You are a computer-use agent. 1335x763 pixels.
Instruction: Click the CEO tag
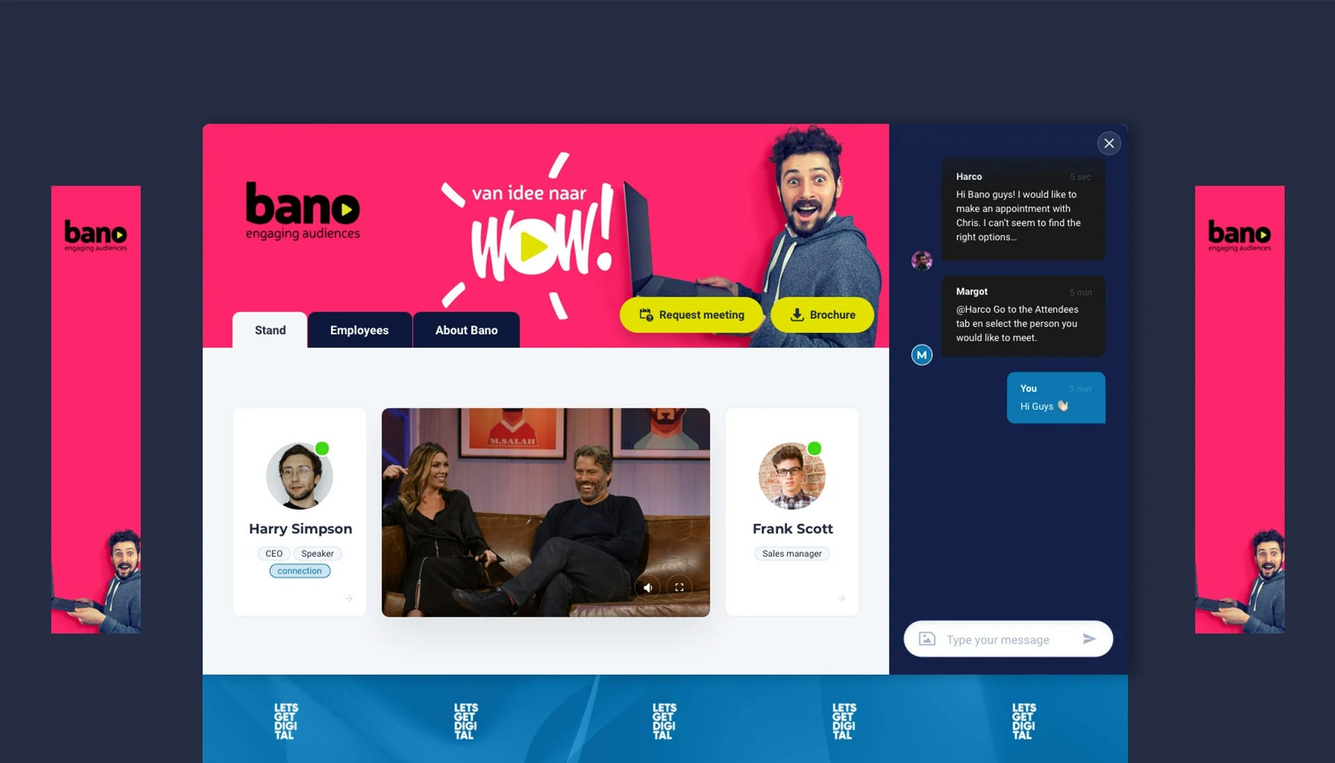click(x=274, y=554)
